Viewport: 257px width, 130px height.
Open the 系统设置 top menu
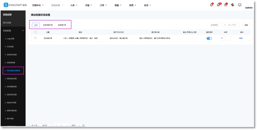click(x=57, y=5)
